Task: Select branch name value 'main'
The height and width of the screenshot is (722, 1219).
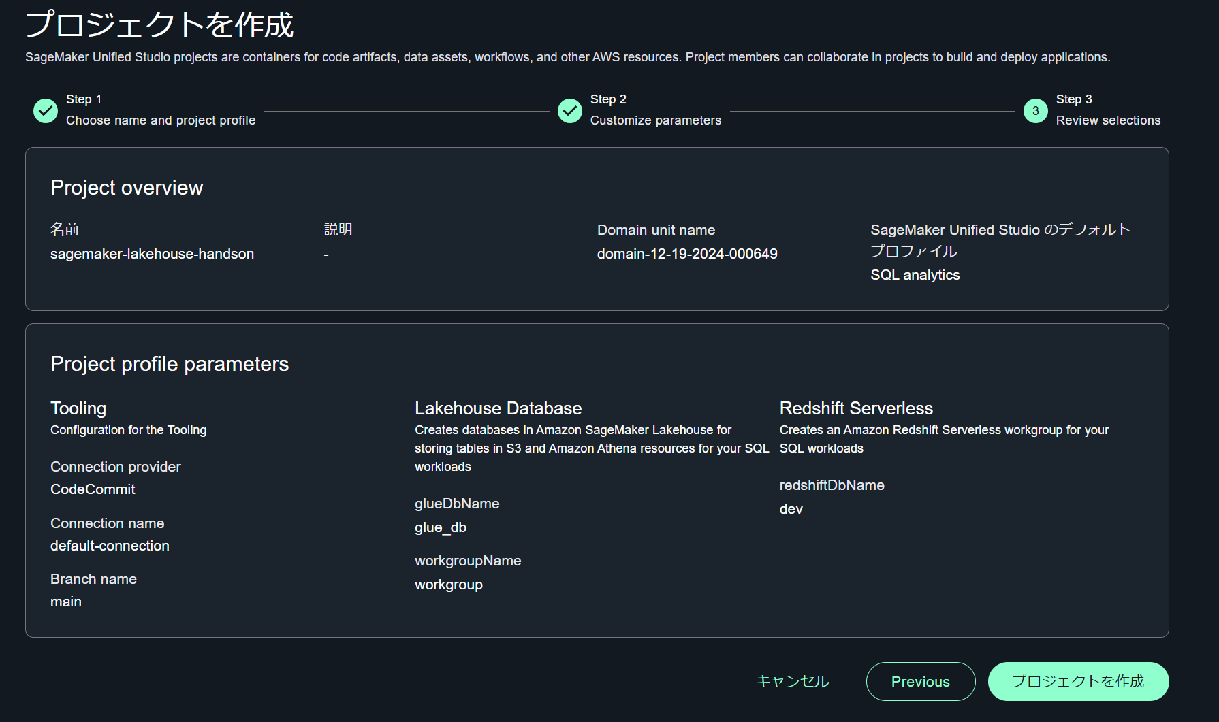Action: [66, 602]
